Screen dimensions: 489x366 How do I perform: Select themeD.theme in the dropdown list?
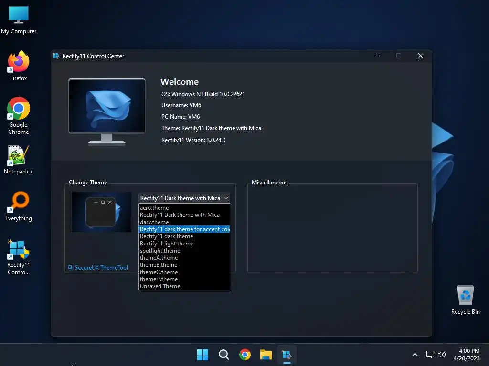(x=184, y=279)
